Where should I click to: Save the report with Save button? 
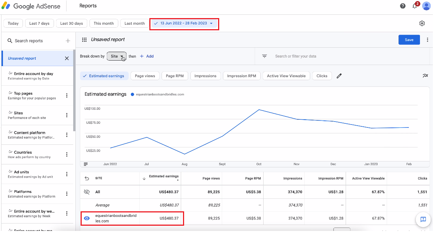409,40
